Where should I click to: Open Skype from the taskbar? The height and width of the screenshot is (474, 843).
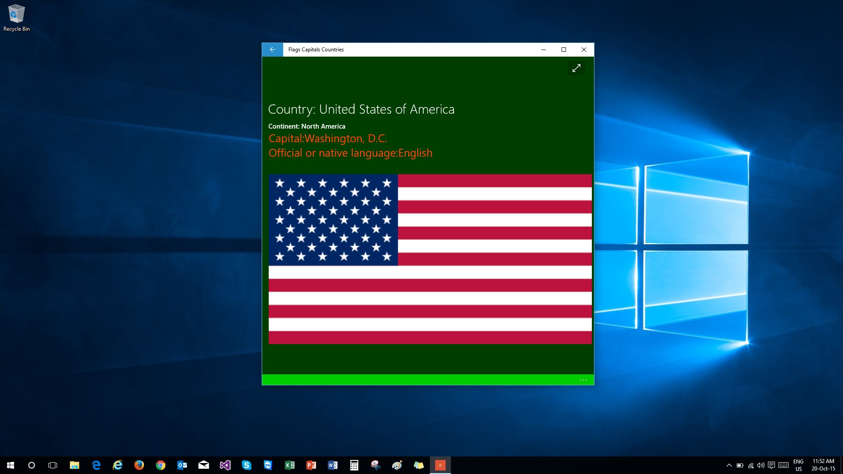pos(246,465)
